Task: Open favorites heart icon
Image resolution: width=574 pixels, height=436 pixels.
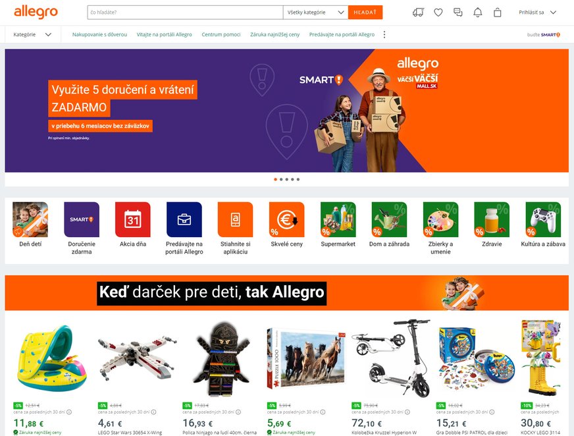Action: pos(438,13)
